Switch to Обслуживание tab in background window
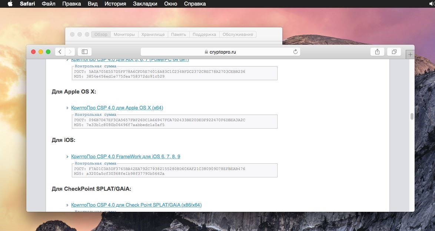This screenshot has width=435, height=231. (238, 35)
